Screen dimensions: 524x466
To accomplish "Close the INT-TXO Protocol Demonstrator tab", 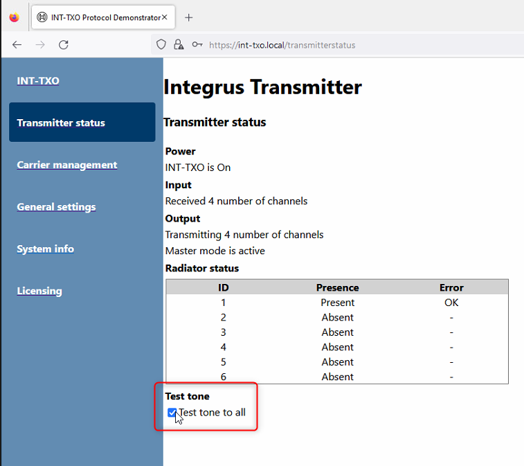I will point(165,17).
